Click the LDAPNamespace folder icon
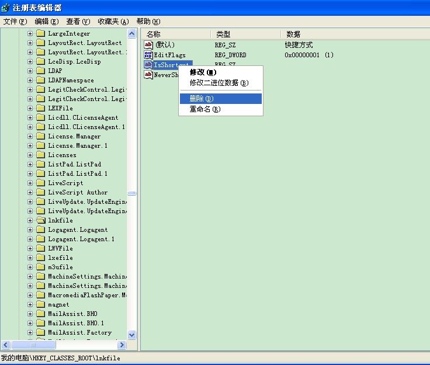Viewport: 430px width, 365px height. [x=40, y=80]
